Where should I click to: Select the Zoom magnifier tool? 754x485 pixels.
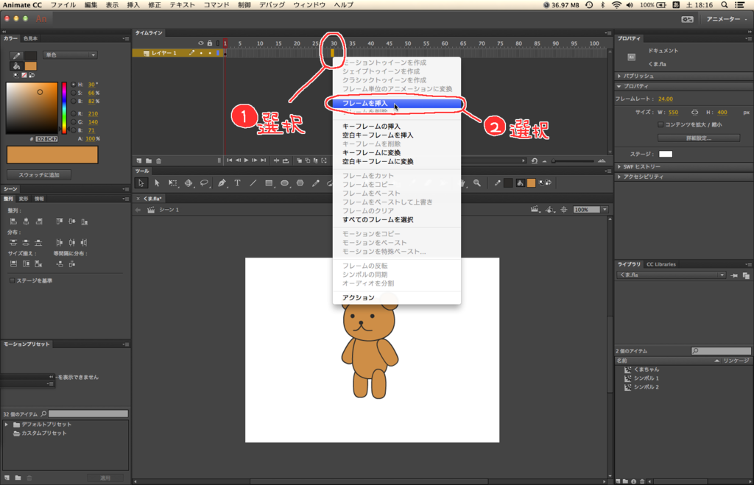pyautogui.click(x=477, y=183)
